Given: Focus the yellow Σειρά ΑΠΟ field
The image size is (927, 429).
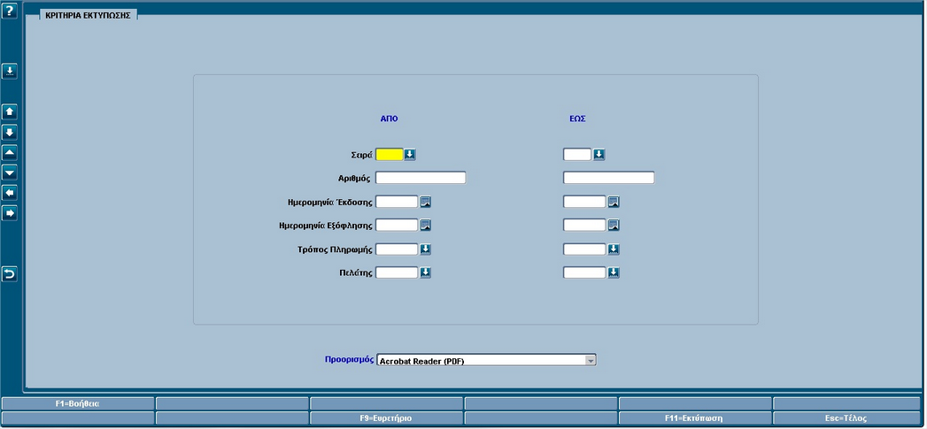Looking at the screenshot, I should pyautogui.click(x=390, y=155).
